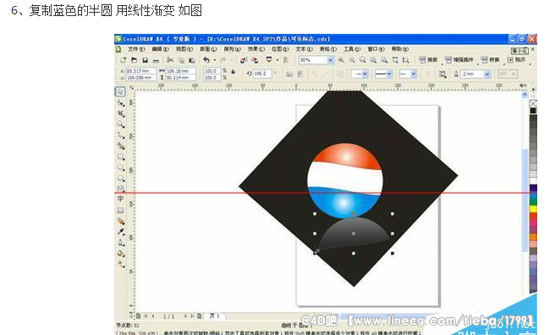Click the New document icon
The width and height of the screenshot is (555, 335).
[124, 60]
